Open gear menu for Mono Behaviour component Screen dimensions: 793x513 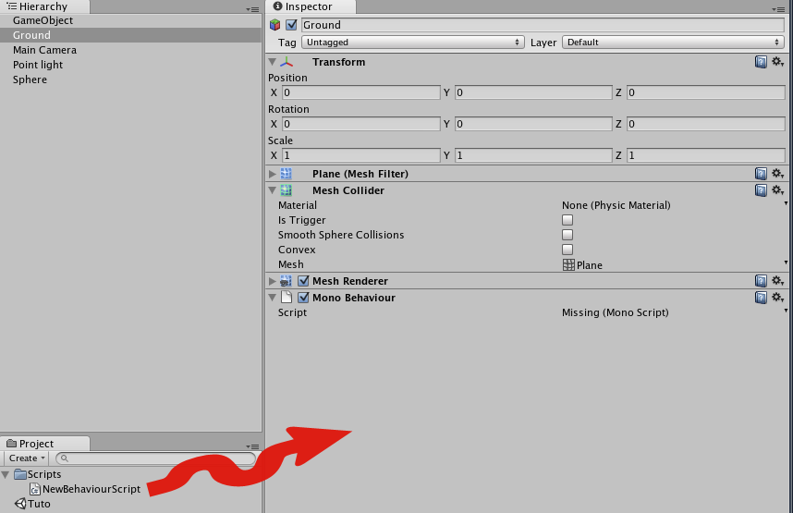pos(777,298)
